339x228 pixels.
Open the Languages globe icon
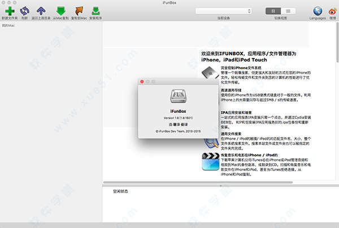pos(317,10)
